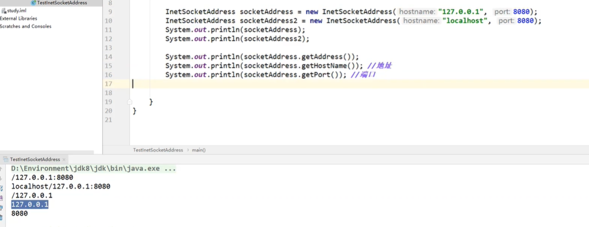Open Scratches and Consoles node

point(25,26)
